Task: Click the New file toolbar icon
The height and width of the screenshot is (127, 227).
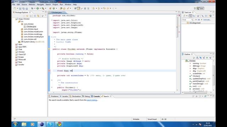Action: [15, 8]
